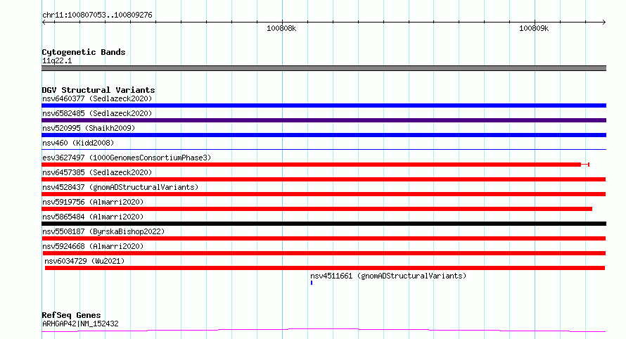Open the ARHGAP42|NM_152432 gene label
626x339 pixels.
(80, 324)
